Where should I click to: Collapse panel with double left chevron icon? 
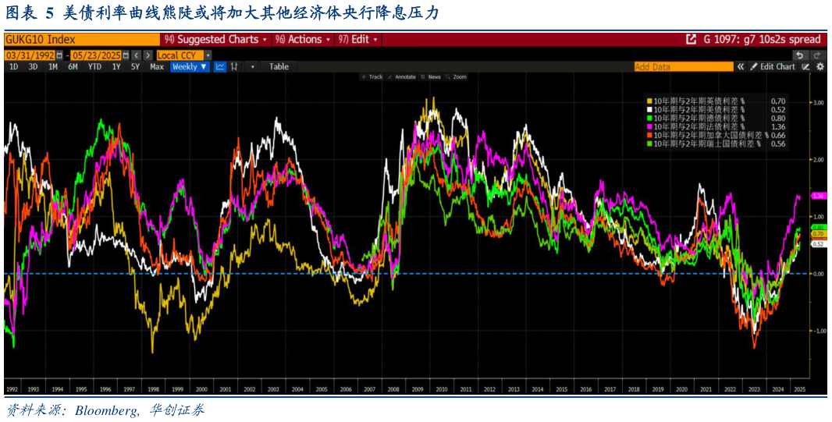coord(741,67)
